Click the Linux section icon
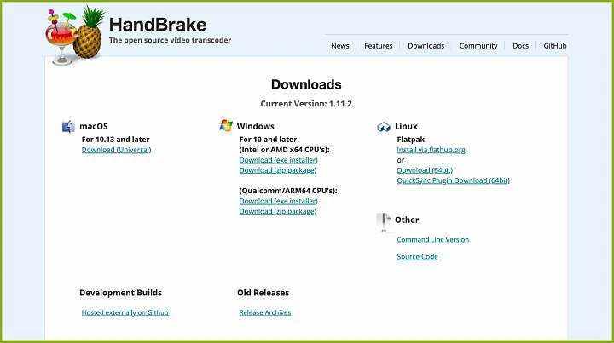 point(384,127)
